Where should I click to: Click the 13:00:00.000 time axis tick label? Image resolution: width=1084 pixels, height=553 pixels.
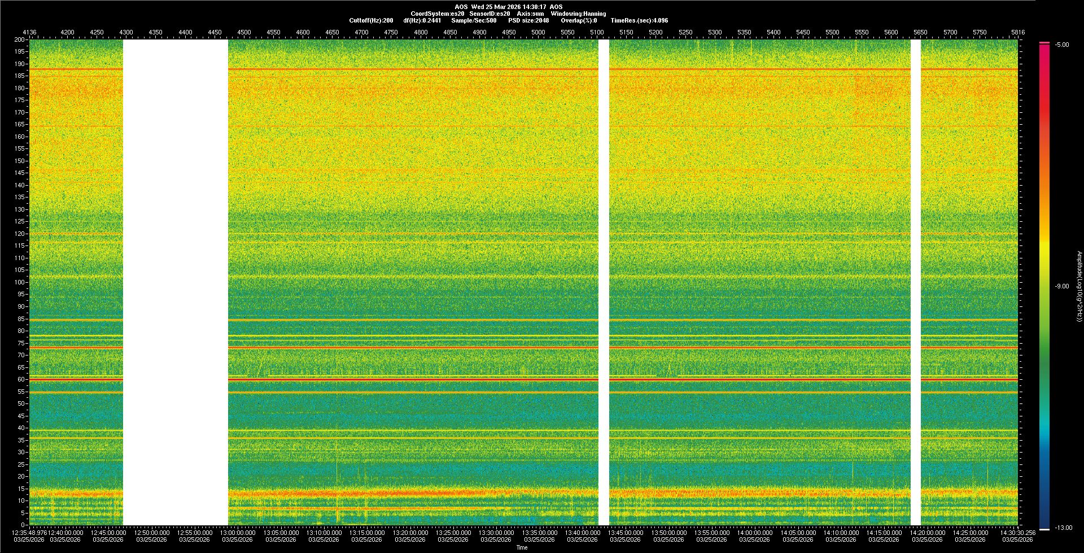coord(237,532)
